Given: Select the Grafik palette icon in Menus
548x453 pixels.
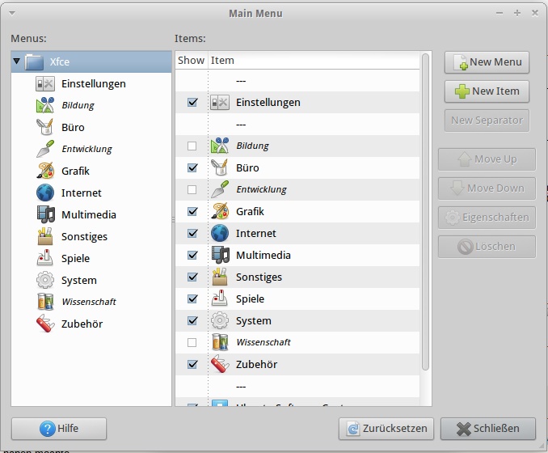Looking at the screenshot, I should click(45, 171).
